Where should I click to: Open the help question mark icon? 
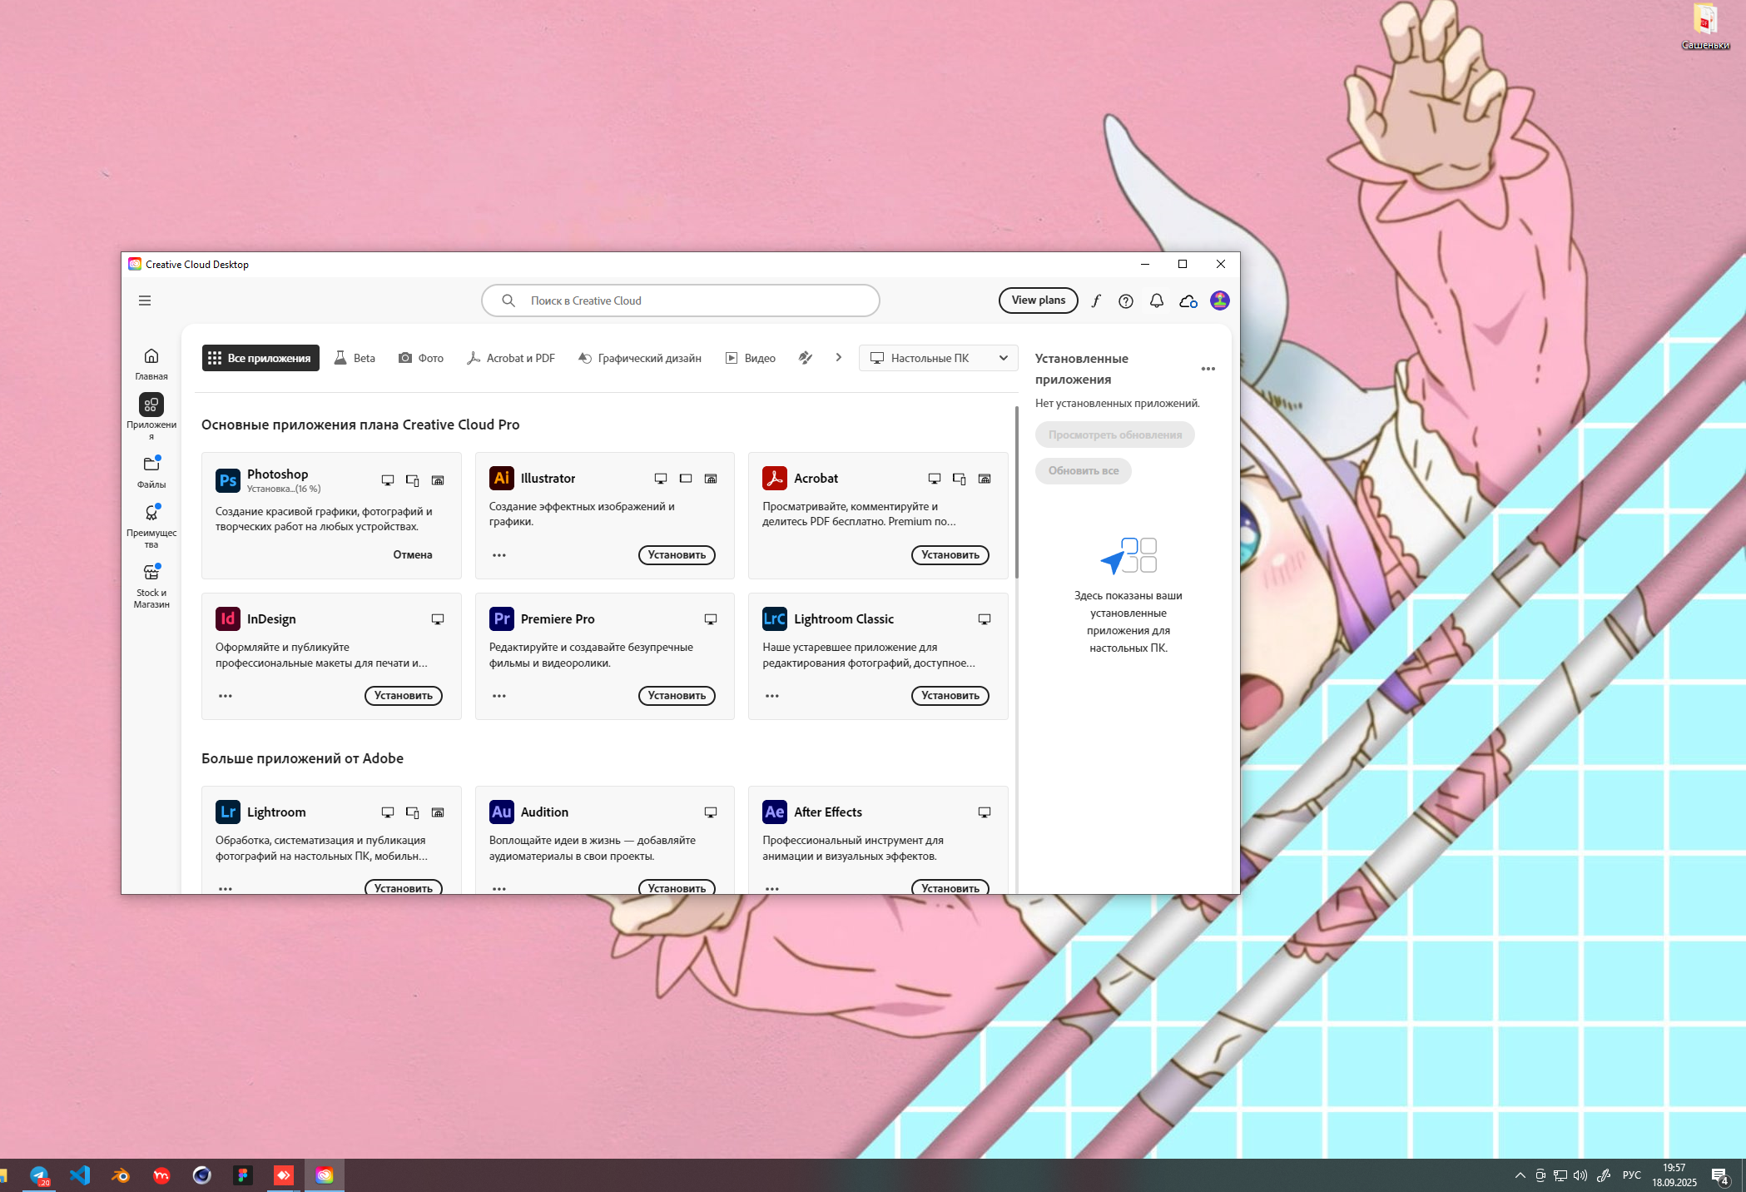point(1126,301)
